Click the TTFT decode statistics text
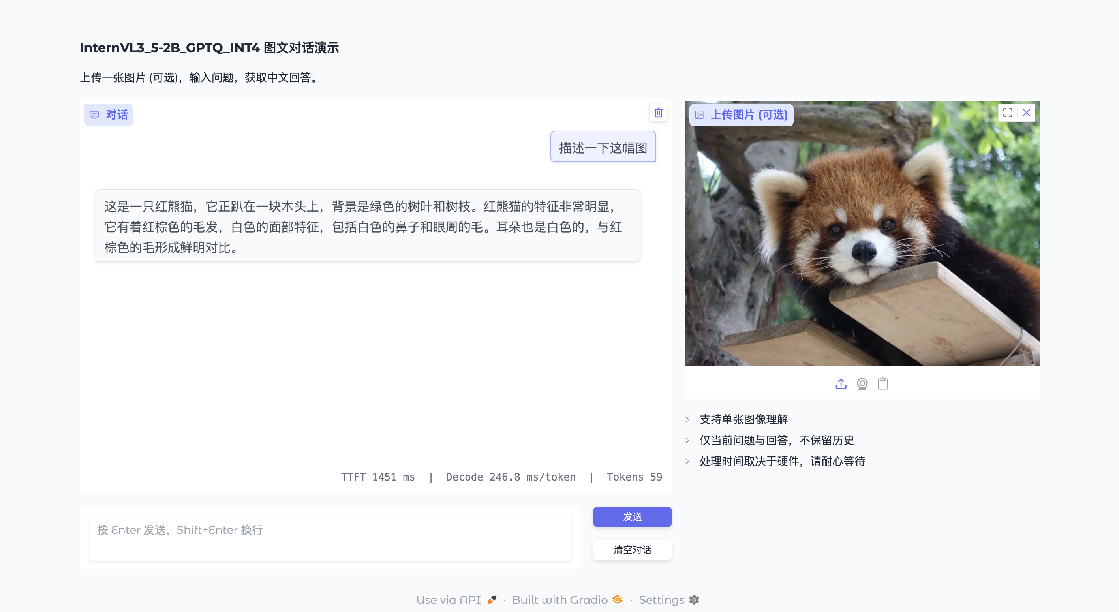 click(x=501, y=477)
